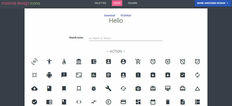232x106 pixels.
Task: Click the Download link
Action: tap(110, 15)
